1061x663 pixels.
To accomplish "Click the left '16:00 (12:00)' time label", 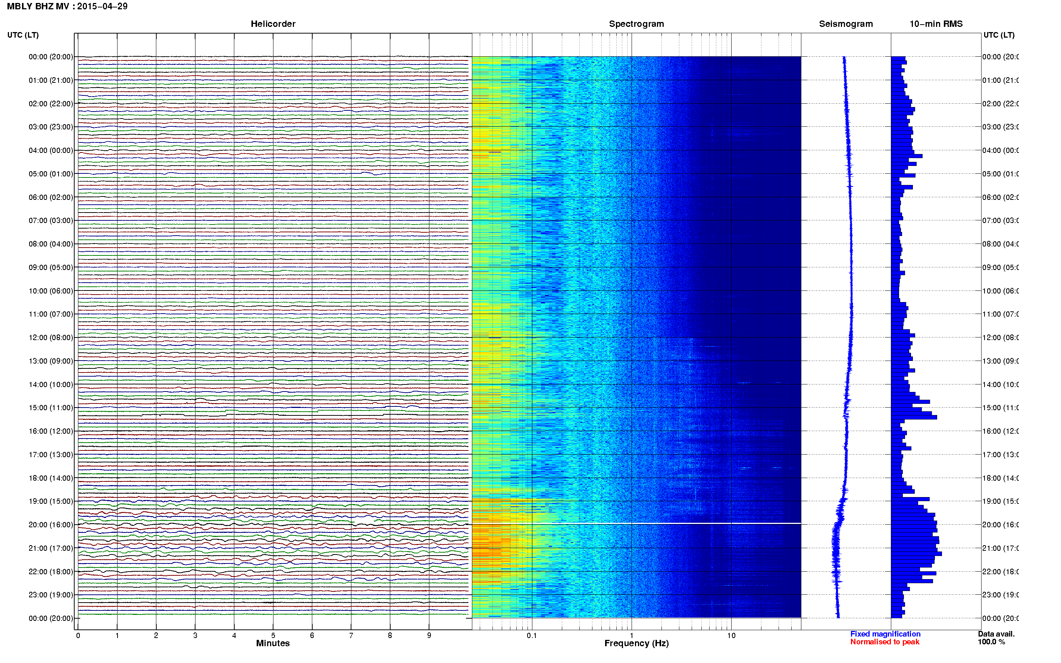I will pyautogui.click(x=51, y=431).
